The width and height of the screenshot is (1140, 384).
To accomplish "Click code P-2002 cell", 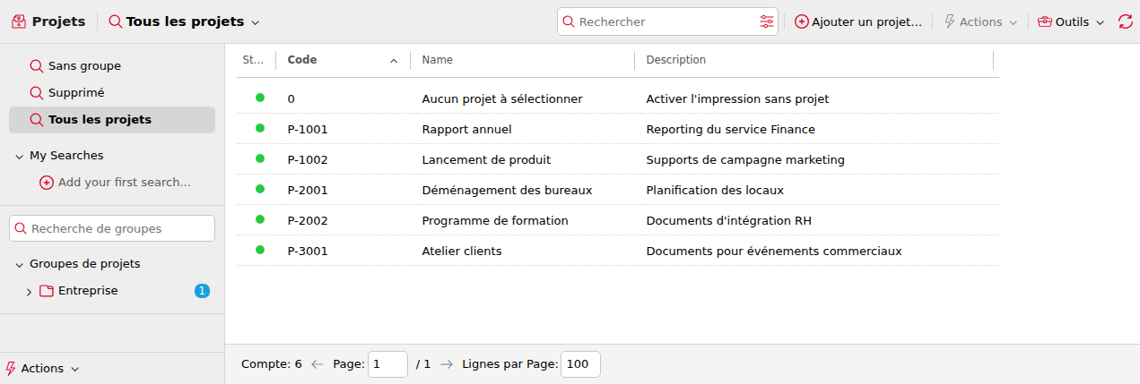I will [308, 220].
